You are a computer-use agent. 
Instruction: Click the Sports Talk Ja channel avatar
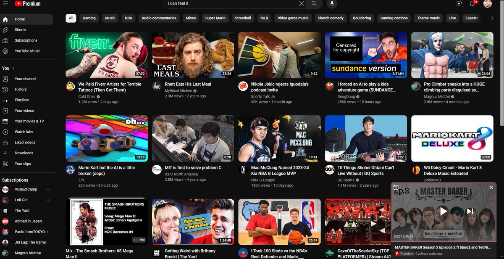tap(242, 86)
